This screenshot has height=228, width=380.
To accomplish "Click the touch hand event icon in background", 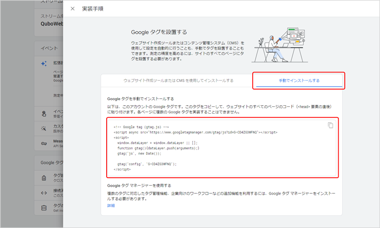I will click(x=44, y=114).
